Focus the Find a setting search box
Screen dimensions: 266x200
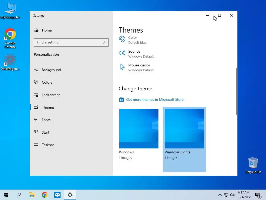pyautogui.click(x=71, y=42)
